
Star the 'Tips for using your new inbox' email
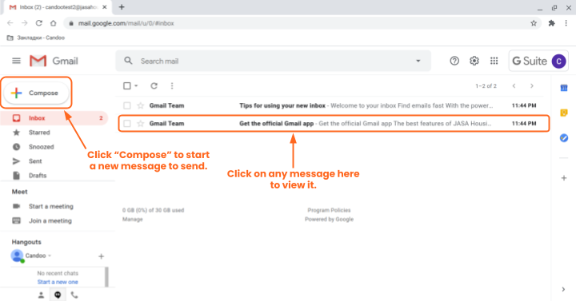[x=140, y=105]
